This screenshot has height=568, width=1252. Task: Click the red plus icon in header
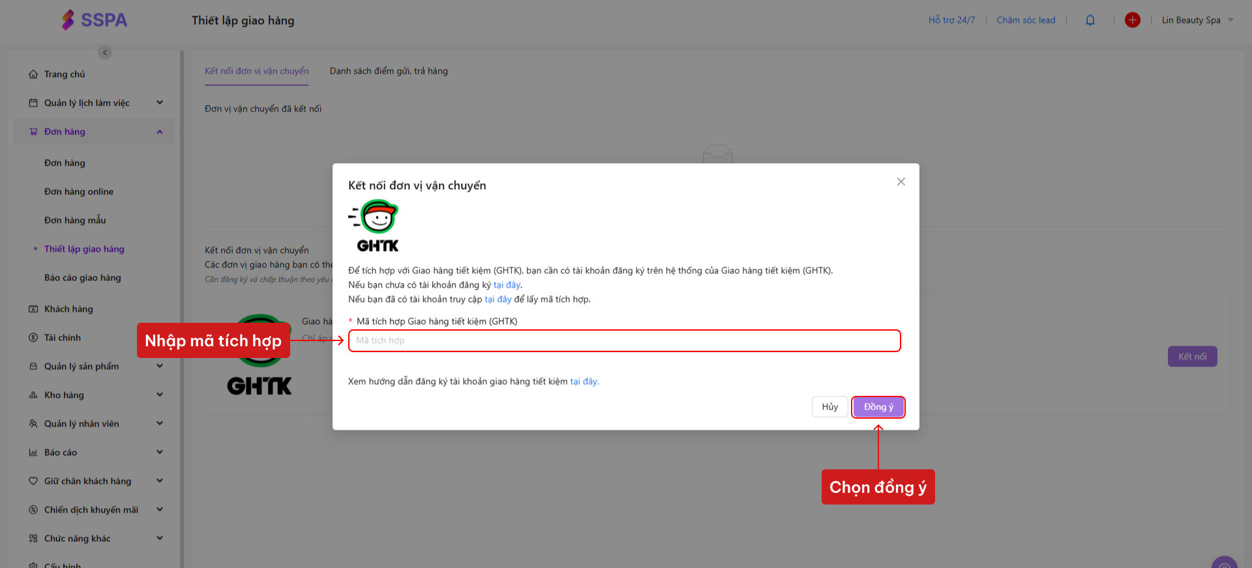pos(1133,20)
